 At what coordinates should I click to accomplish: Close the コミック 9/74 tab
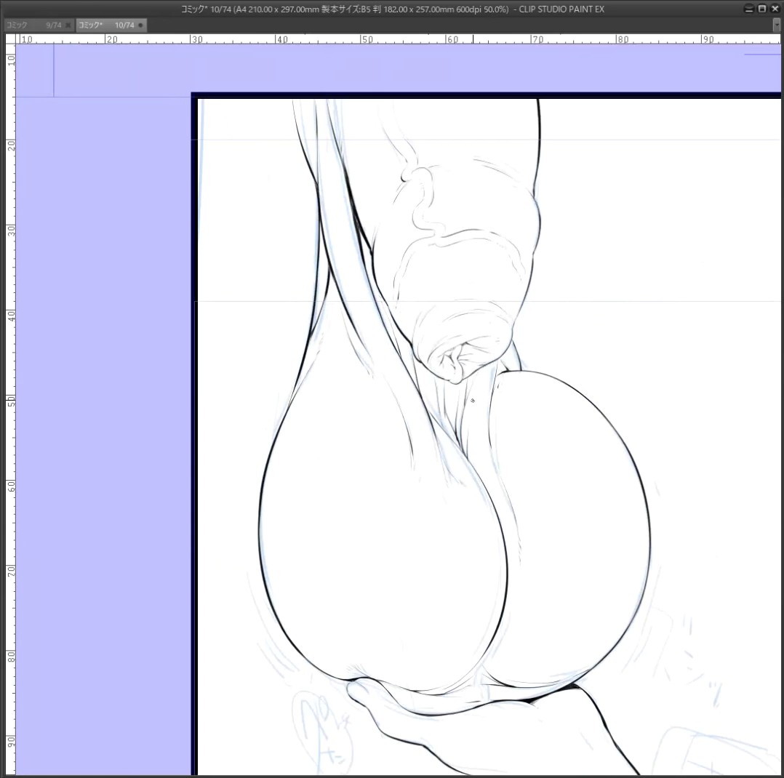68,25
